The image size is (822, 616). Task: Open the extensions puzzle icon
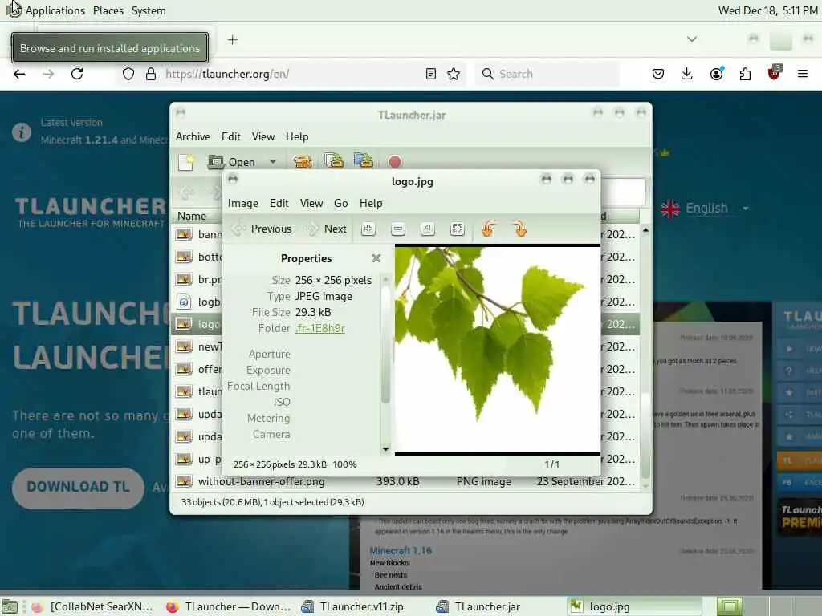coord(745,74)
